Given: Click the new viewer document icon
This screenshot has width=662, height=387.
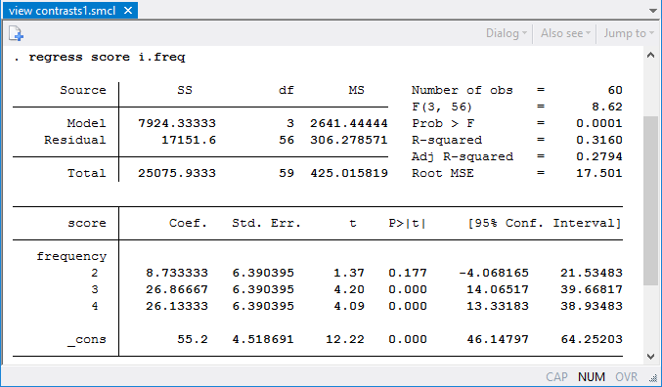Looking at the screenshot, I should [x=16, y=33].
